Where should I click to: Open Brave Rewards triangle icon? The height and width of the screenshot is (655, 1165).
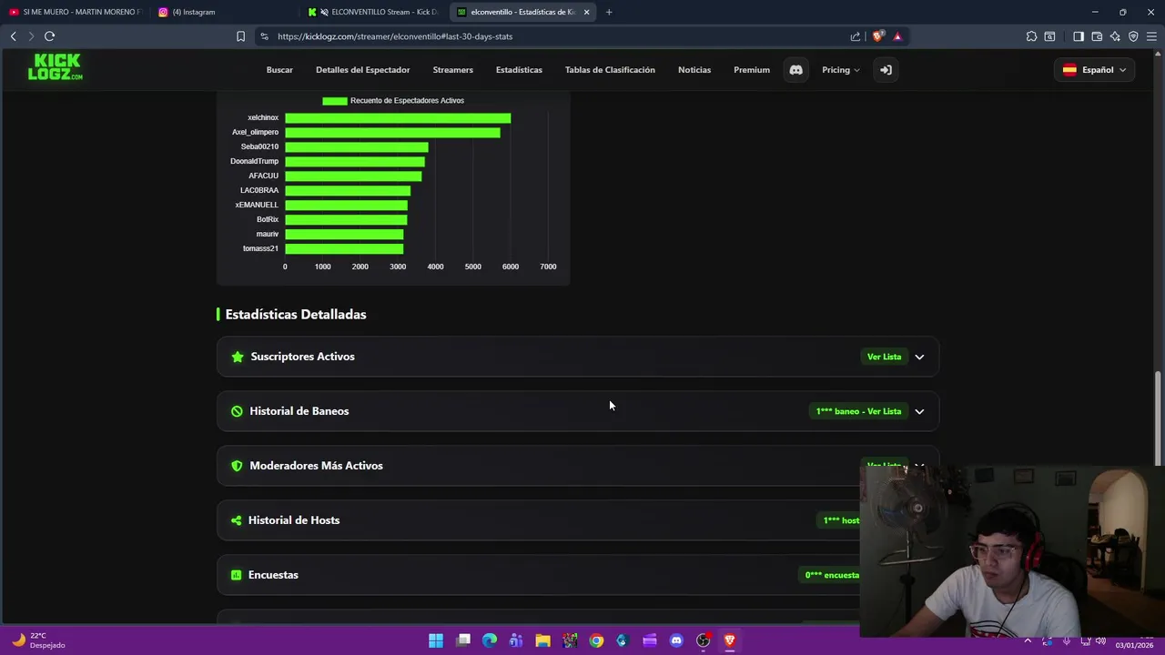(x=897, y=36)
